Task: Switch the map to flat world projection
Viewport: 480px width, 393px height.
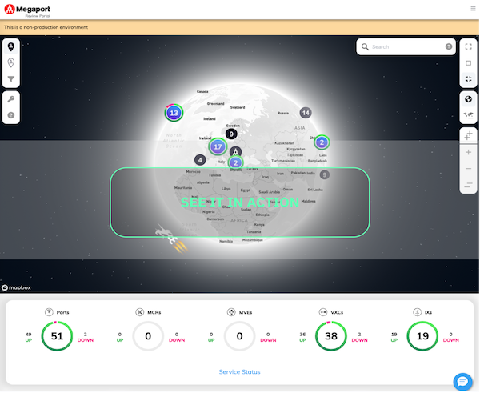Action: pyautogui.click(x=469, y=116)
